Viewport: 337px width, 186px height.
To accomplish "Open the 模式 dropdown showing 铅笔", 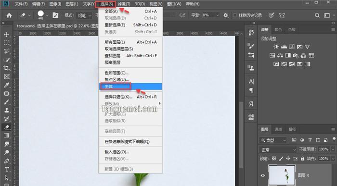I will pos(84,15).
